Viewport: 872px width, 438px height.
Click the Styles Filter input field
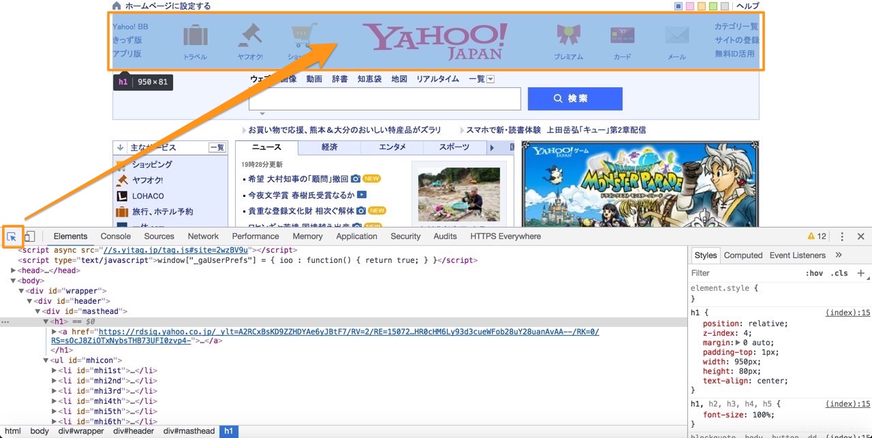click(745, 273)
